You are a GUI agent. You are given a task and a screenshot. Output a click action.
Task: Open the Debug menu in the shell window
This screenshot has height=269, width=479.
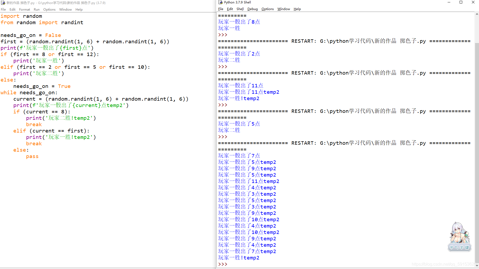pyautogui.click(x=252, y=9)
